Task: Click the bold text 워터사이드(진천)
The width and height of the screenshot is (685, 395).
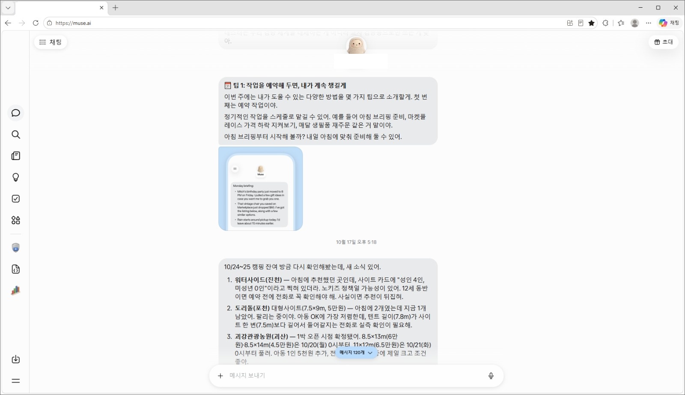Action: pos(259,280)
